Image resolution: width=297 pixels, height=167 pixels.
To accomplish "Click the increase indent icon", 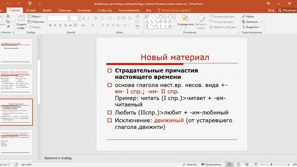I will click(124, 18).
